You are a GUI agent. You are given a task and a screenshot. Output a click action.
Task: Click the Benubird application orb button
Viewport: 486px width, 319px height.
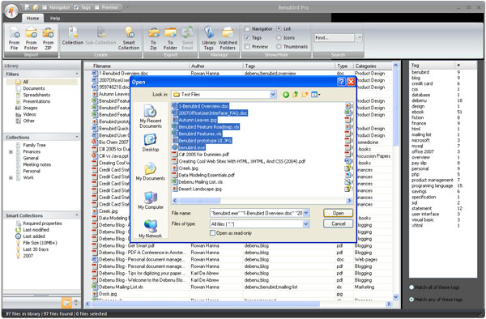pos(12,11)
